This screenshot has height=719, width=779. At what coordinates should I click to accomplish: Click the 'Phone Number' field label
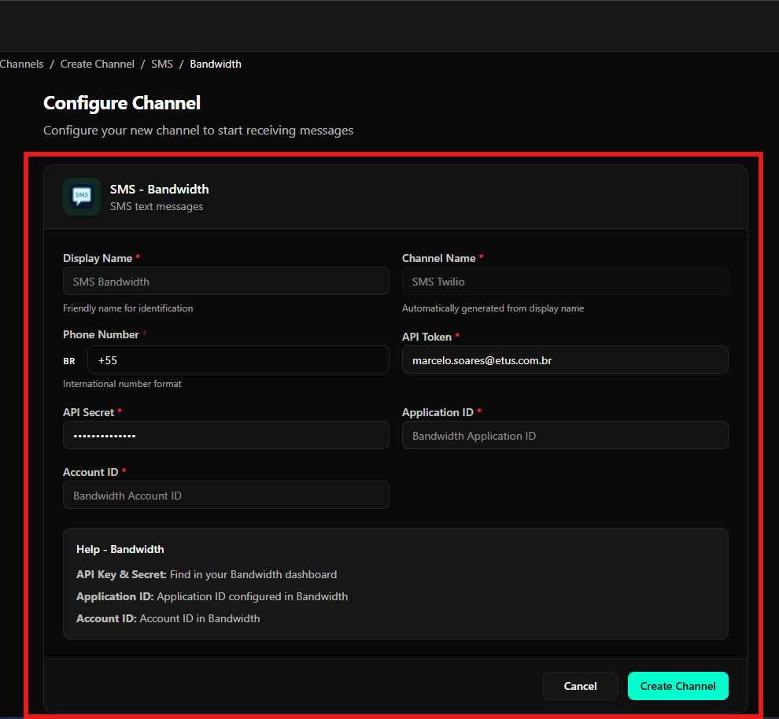[x=101, y=334]
